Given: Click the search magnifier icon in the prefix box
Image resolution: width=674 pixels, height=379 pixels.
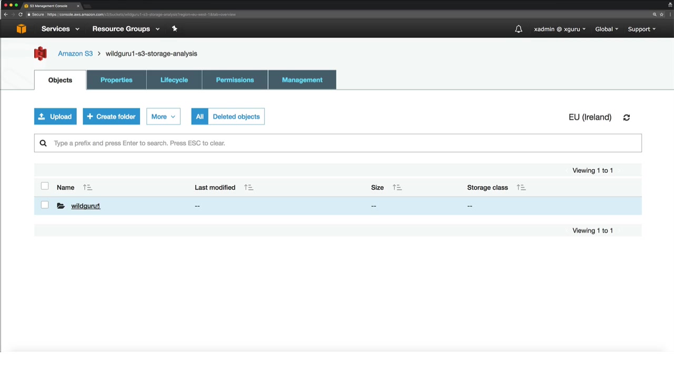Looking at the screenshot, I should pos(43,143).
